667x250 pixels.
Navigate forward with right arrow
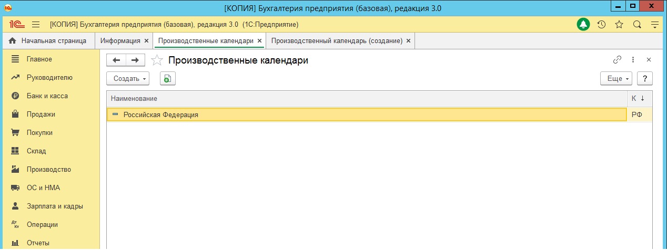135,60
